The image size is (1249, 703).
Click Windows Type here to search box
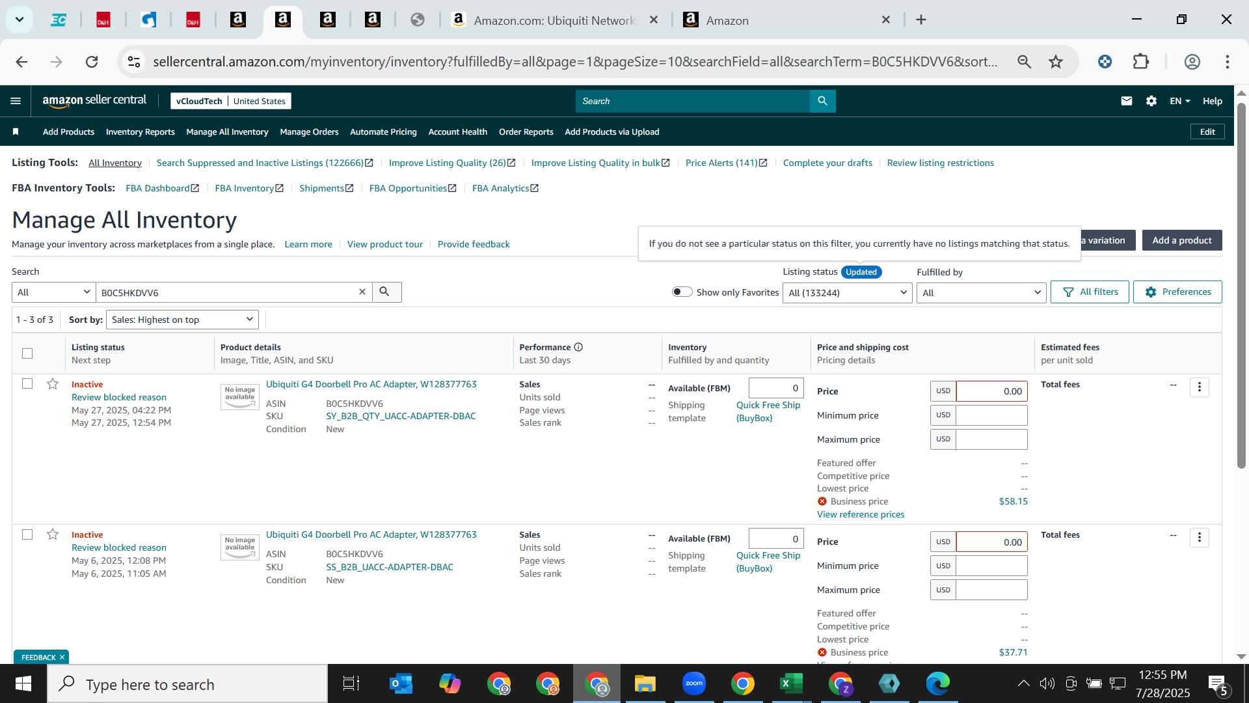point(187,684)
